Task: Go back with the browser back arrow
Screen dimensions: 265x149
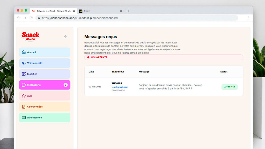Action: 19,18
